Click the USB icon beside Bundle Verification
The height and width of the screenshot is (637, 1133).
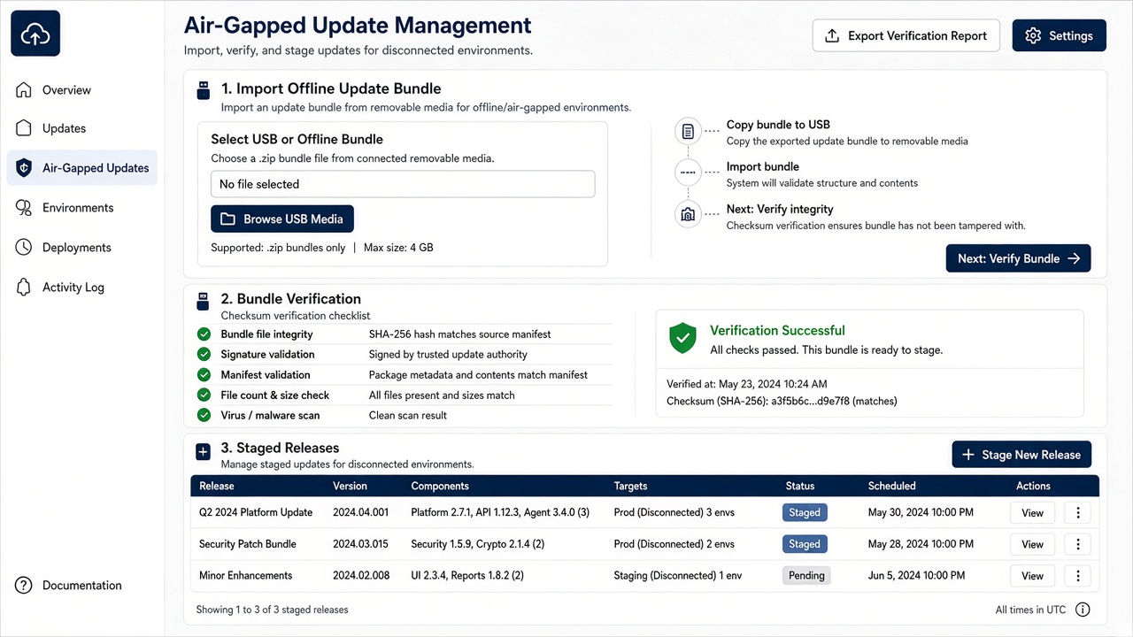[x=203, y=301]
